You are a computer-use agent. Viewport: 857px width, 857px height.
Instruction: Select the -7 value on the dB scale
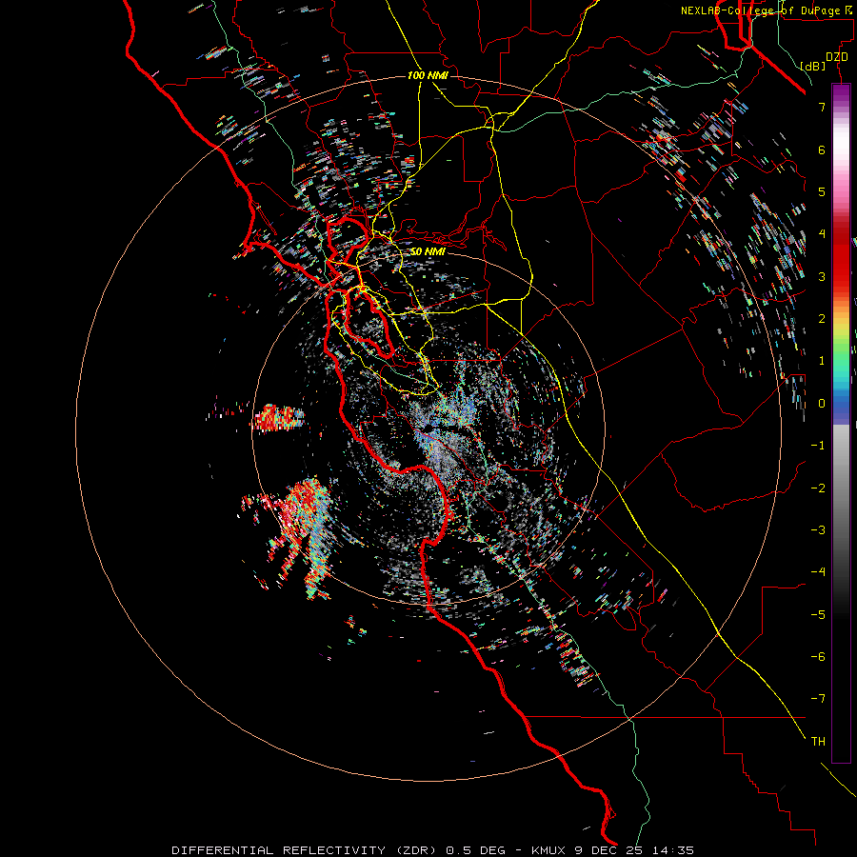tap(818, 699)
